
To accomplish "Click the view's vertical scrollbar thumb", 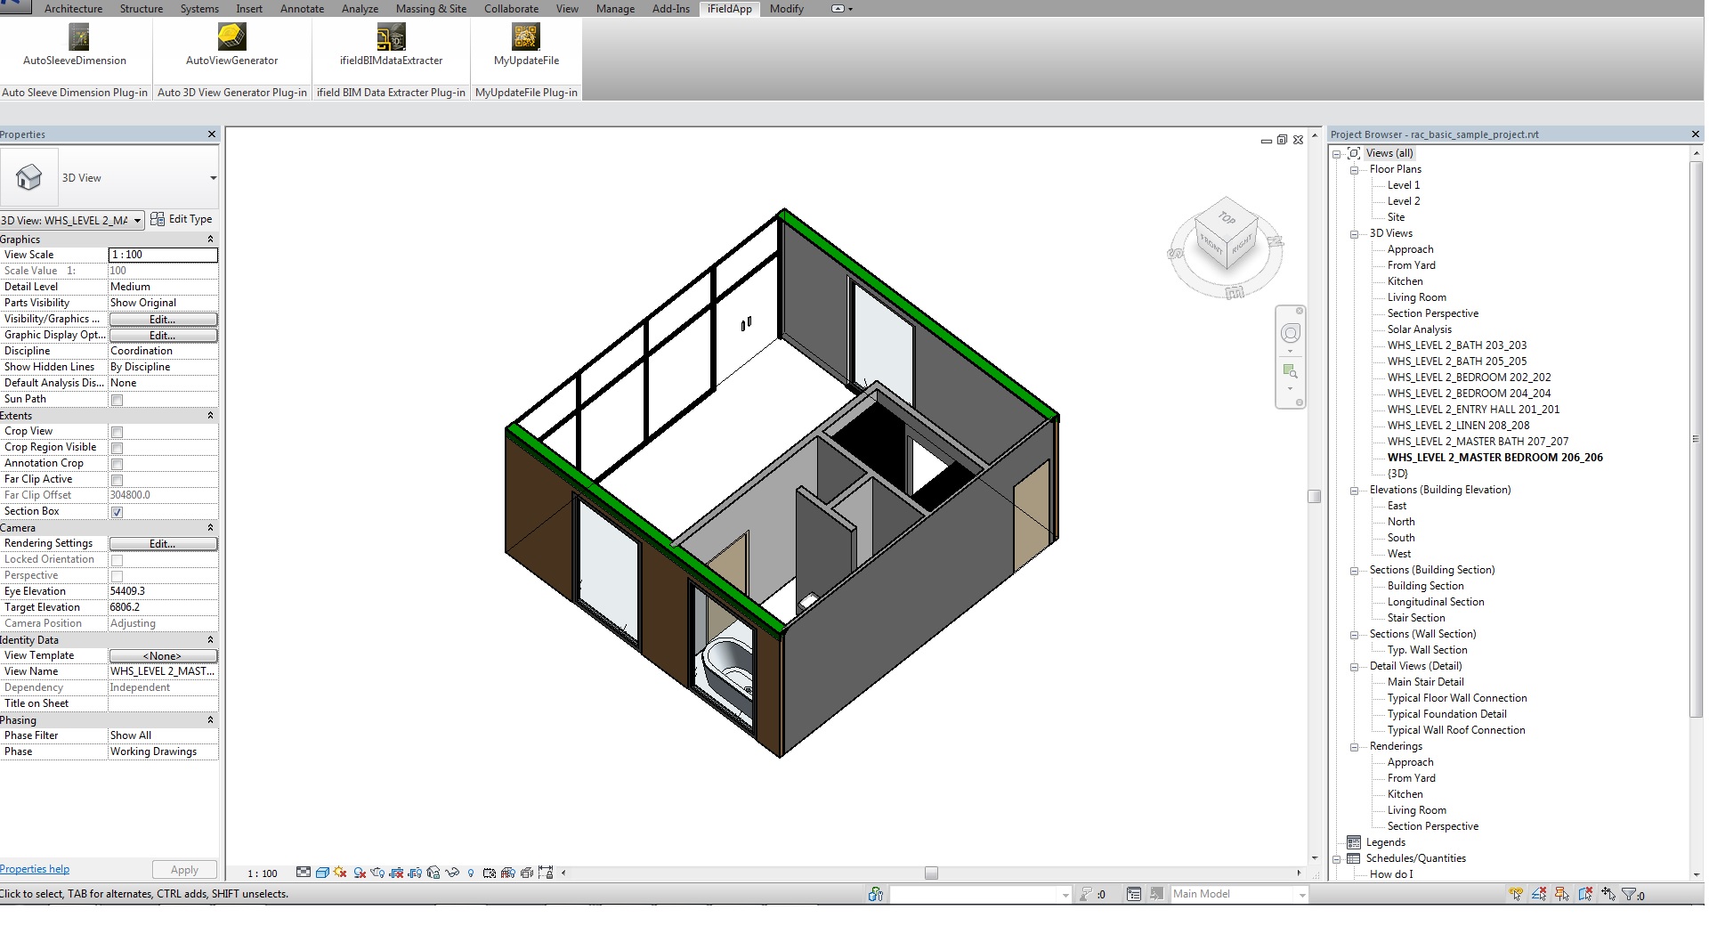I will [x=1314, y=497].
